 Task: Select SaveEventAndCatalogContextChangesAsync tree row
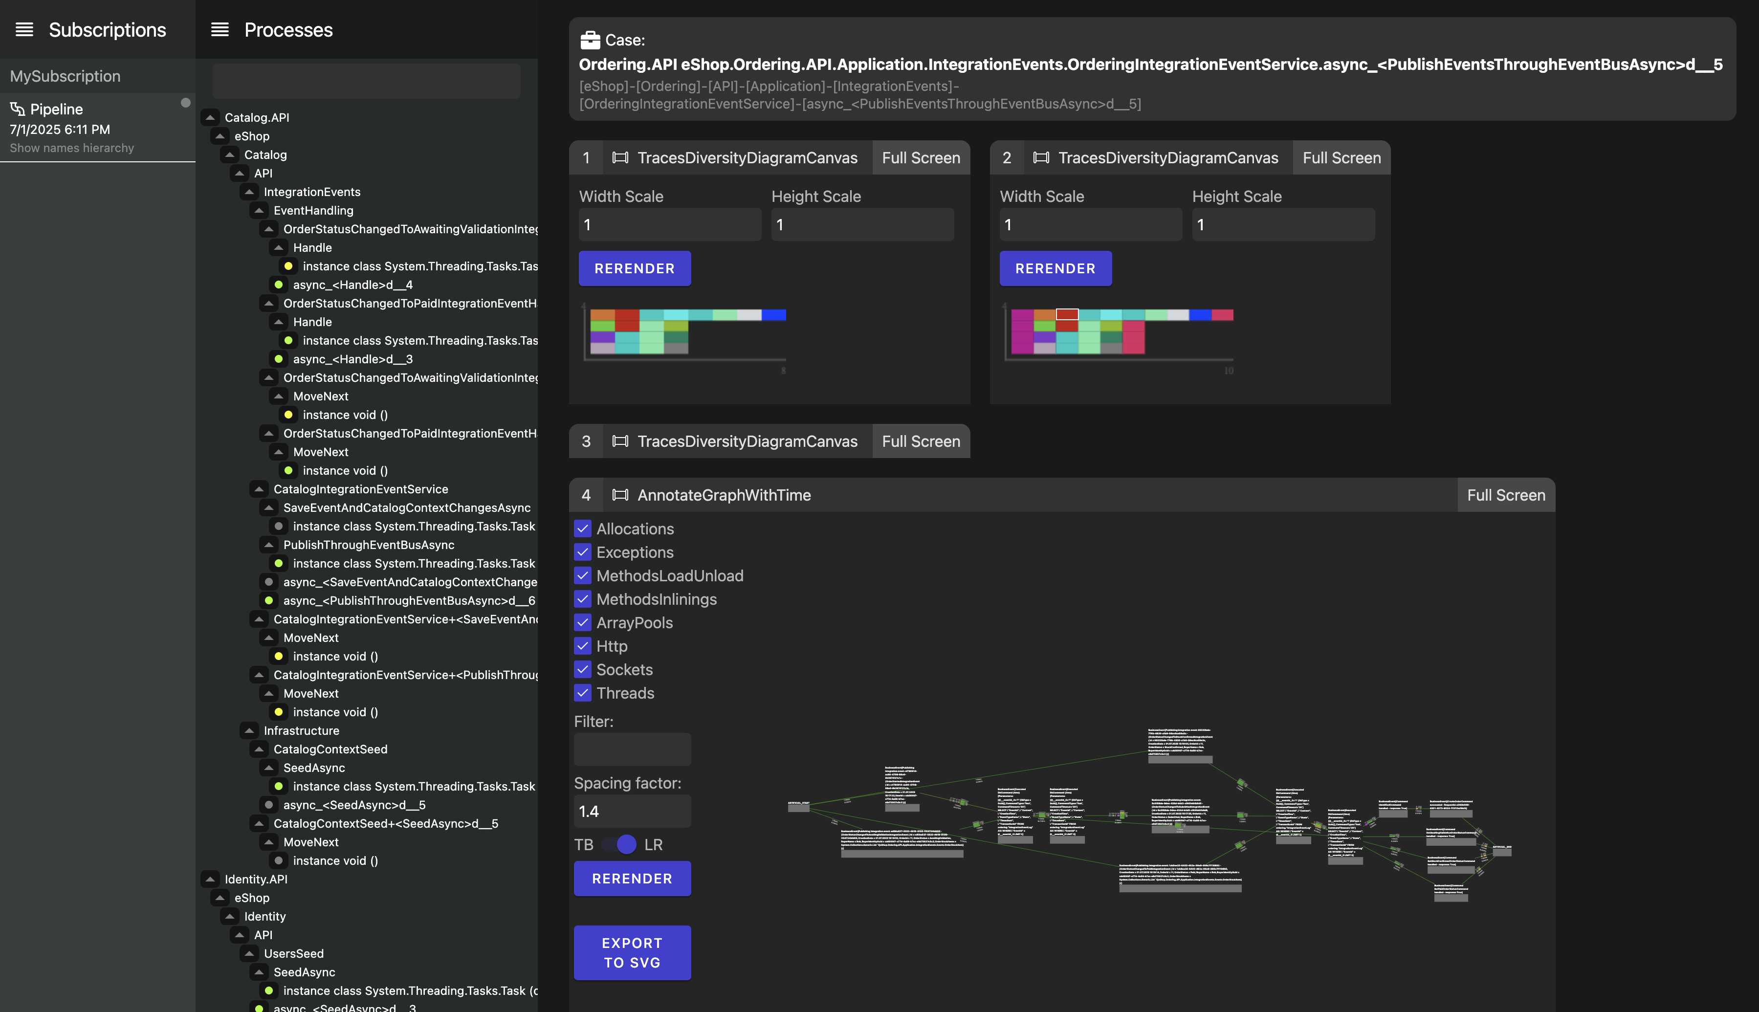pos(407,508)
